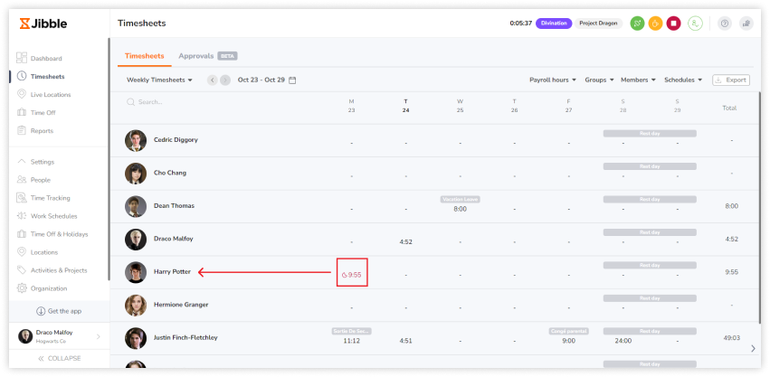Screen dimensions: 770x377
Task: Click Get the app button
Action: (59, 311)
